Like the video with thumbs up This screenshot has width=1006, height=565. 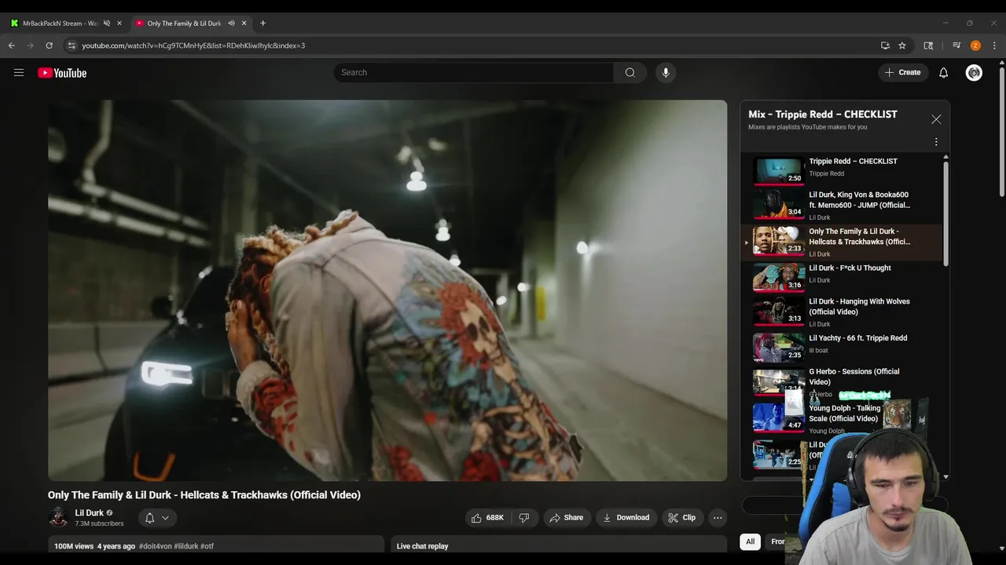pos(487,517)
